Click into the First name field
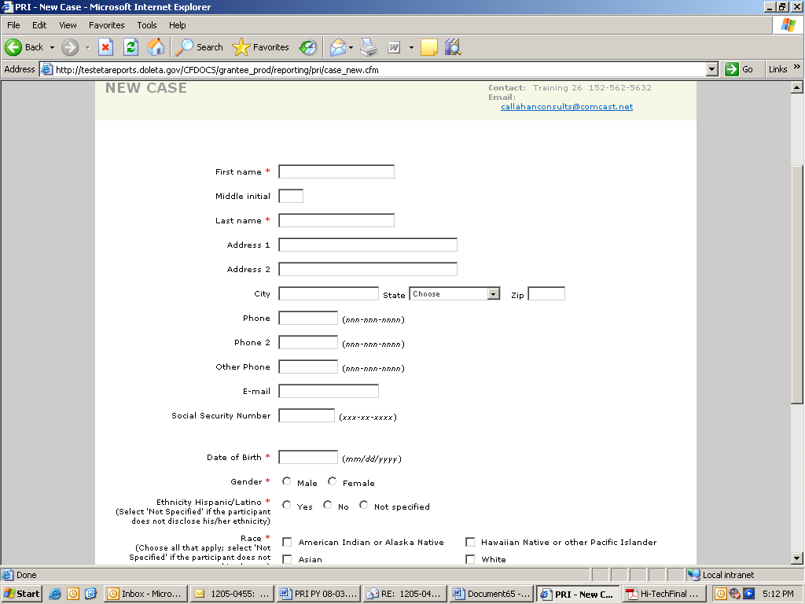Screen dimensions: 805x604 click(x=336, y=172)
